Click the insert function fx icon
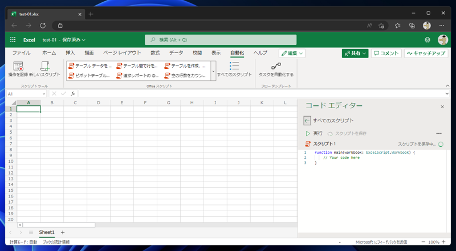Viewport: 456px width, 251px height. pyautogui.click(x=73, y=94)
